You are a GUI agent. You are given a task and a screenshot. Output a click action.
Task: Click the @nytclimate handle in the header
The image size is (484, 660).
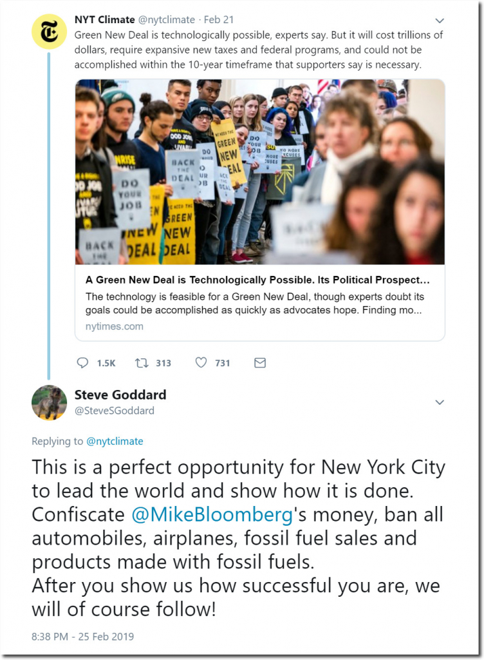(165, 20)
